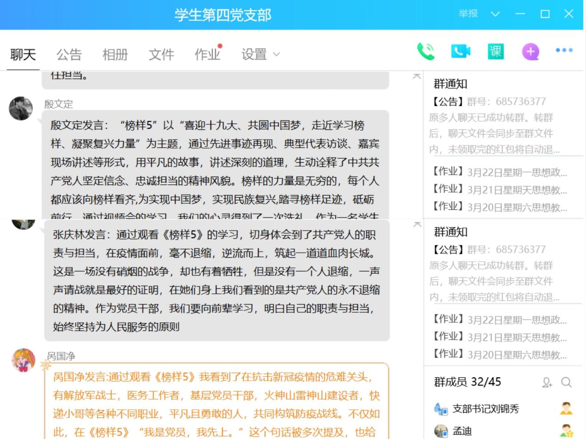The height and width of the screenshot is (439, 586).
Task: Open the three-dot more options menu
Action: (564, 50)
